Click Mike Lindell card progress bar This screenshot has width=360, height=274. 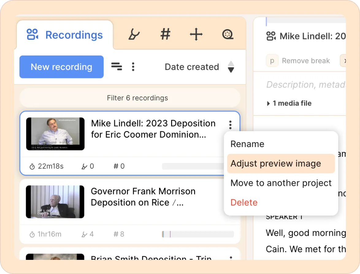point(193,166)
